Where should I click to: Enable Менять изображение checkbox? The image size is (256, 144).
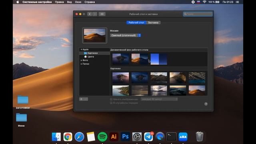click(111, 99)
